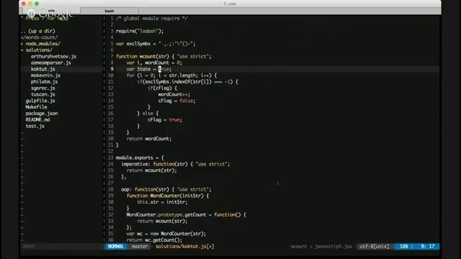Screen dimensions: 461x259
Task: Click 'return wc.getCount();' line
Action: click(x=154, y=240)
